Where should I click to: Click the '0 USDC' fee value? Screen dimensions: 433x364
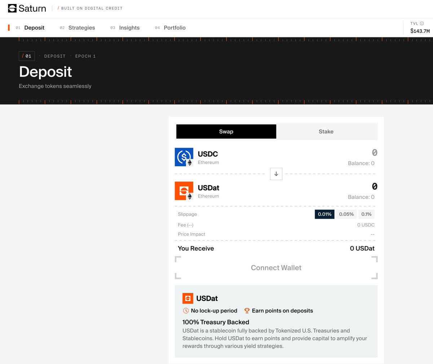(x=366, y=225)
